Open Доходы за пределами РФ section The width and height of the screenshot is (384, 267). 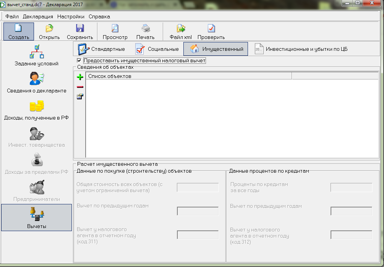point(37,164)
